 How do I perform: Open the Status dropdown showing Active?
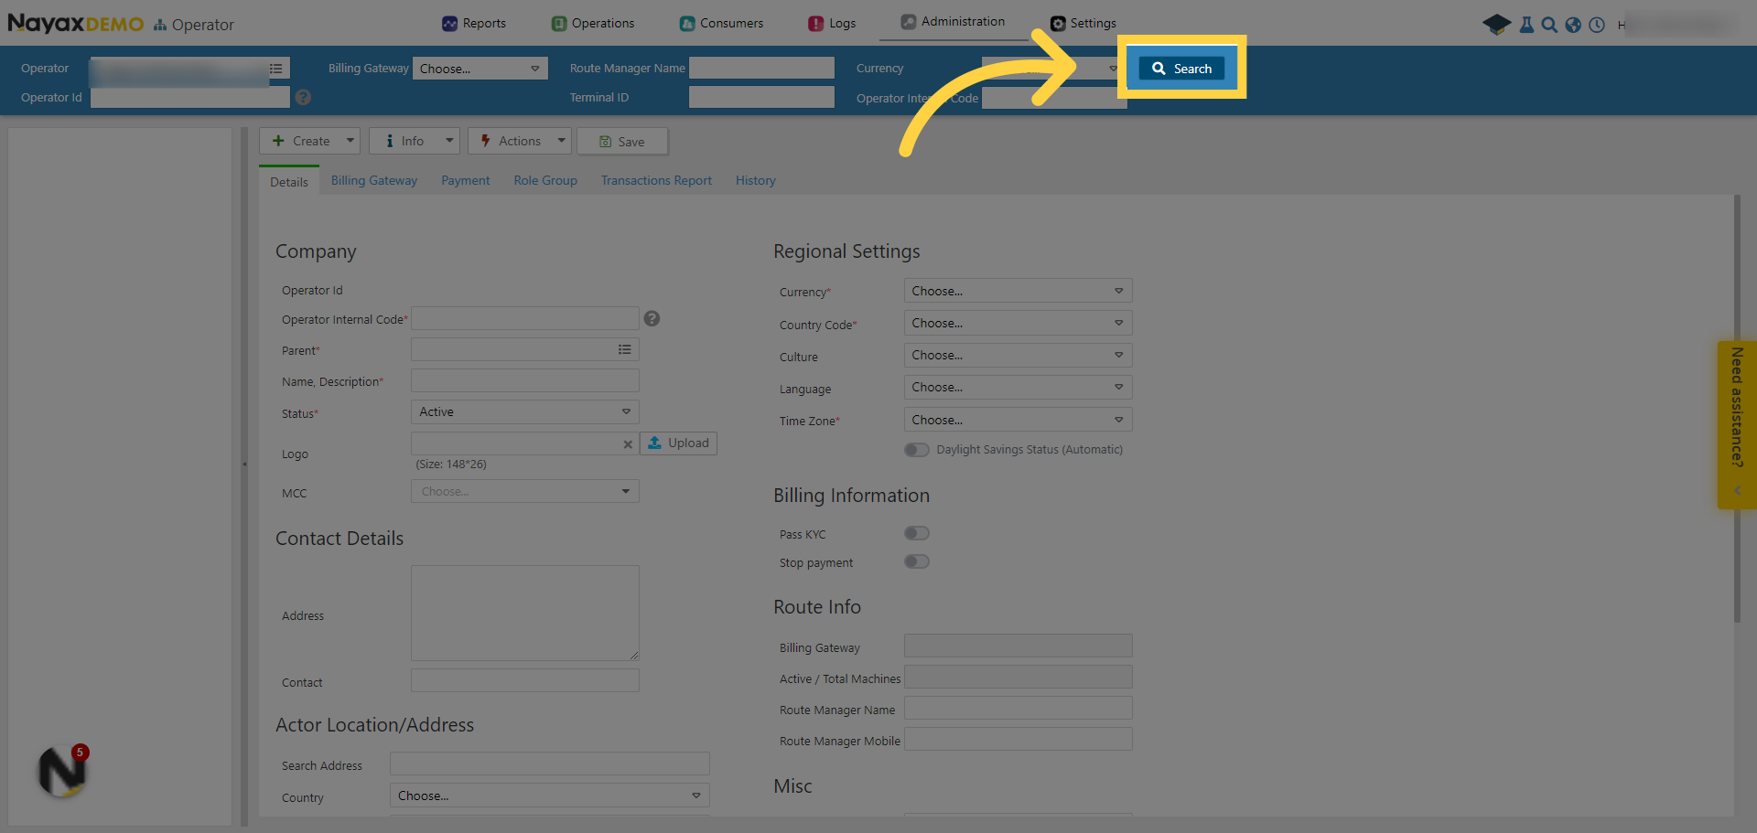point(525,411)
